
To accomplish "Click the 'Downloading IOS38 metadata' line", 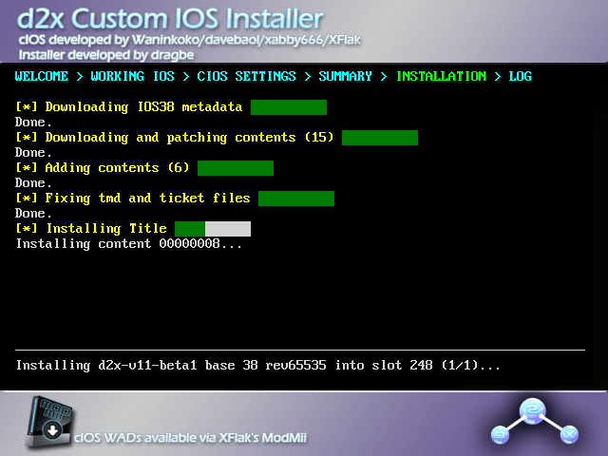I will 129,107.
